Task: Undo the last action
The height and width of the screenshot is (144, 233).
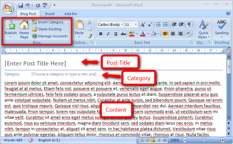Action: tap(27, 5)
